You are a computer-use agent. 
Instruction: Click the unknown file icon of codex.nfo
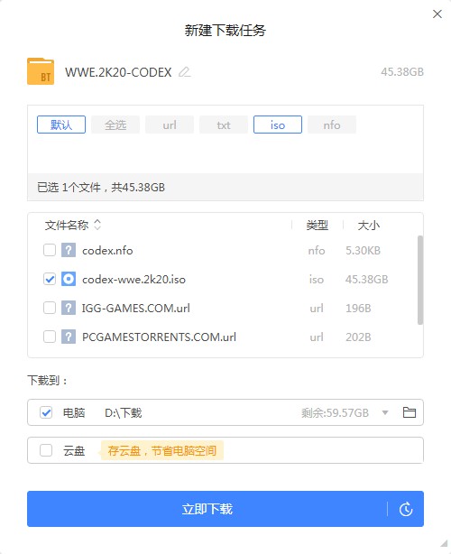[x=69, y=250]
